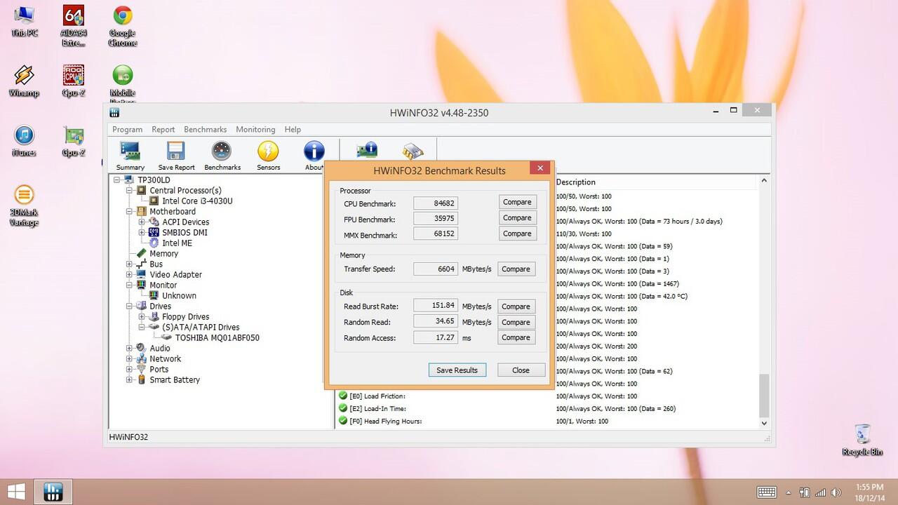The image size is (898, 505).
Task: Click the volume speaker tray icon
Action: (x=836, y=492)
